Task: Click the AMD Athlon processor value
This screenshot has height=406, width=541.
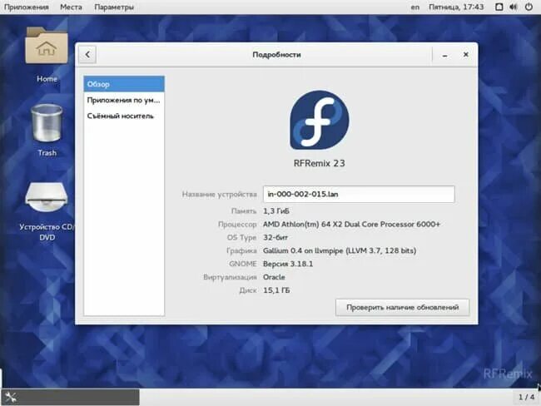Action: click(351, 224)
